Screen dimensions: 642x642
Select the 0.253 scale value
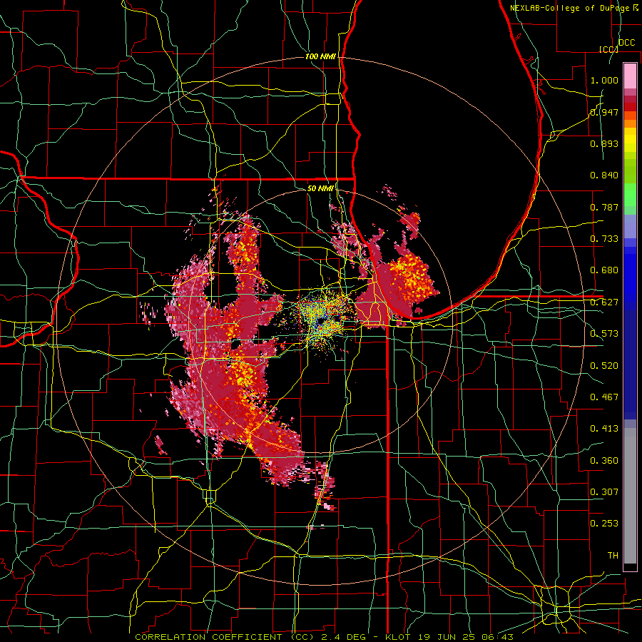tap(604, 524)
